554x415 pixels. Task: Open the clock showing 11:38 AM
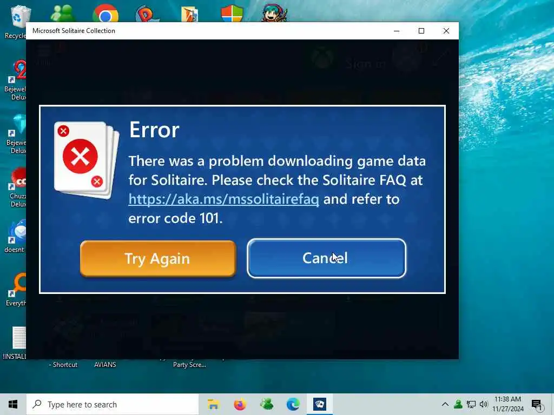click(507, 404)
